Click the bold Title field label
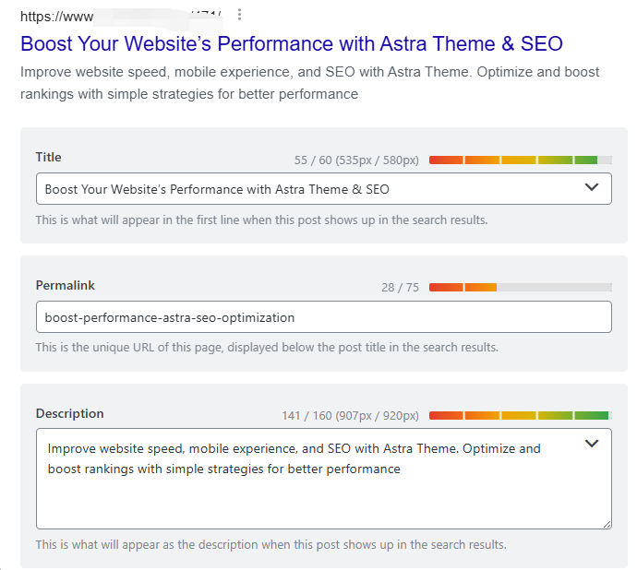The height and width of the screenshot is (570, 637). click(49, 158)
